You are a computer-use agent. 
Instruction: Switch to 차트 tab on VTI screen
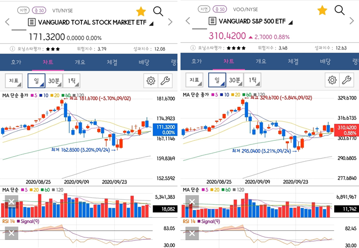point(48,62)
